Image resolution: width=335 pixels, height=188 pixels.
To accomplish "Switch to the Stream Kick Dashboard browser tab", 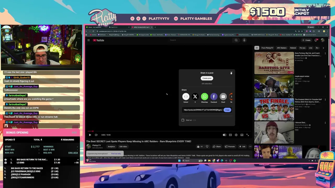I will [96, 27].
